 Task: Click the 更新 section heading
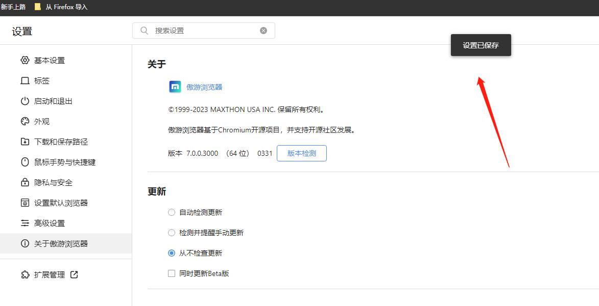157,191
